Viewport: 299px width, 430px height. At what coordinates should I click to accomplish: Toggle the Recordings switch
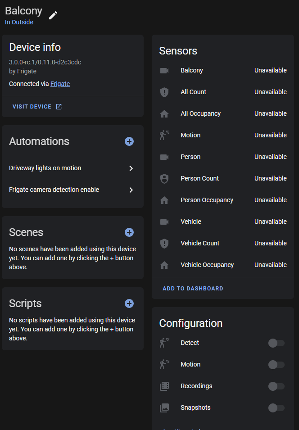coord(276,386)
